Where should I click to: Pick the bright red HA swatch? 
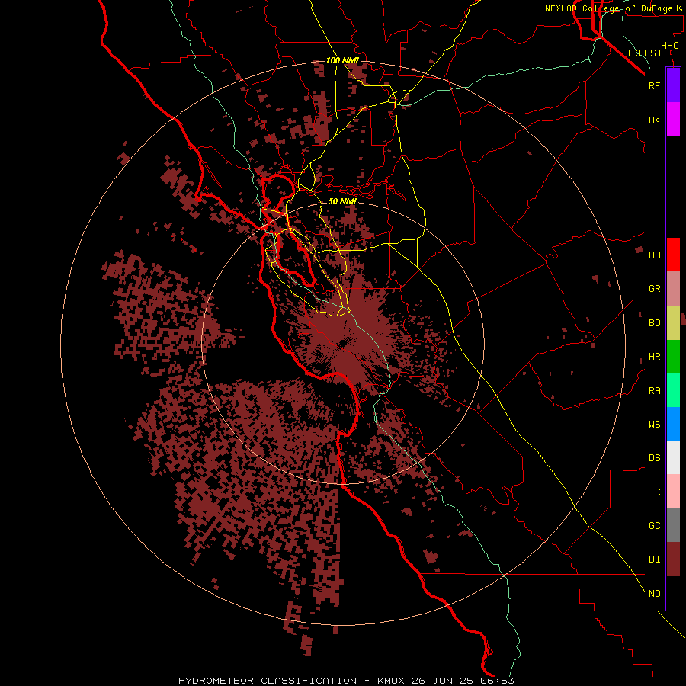pos(673,255)
